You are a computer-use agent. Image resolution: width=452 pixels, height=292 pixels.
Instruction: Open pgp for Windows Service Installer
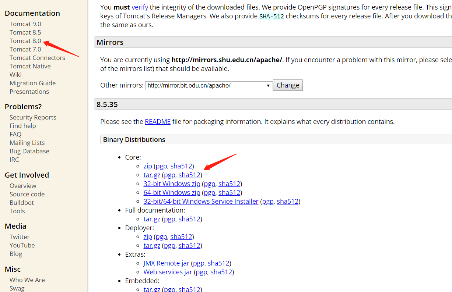pos(268,202)
